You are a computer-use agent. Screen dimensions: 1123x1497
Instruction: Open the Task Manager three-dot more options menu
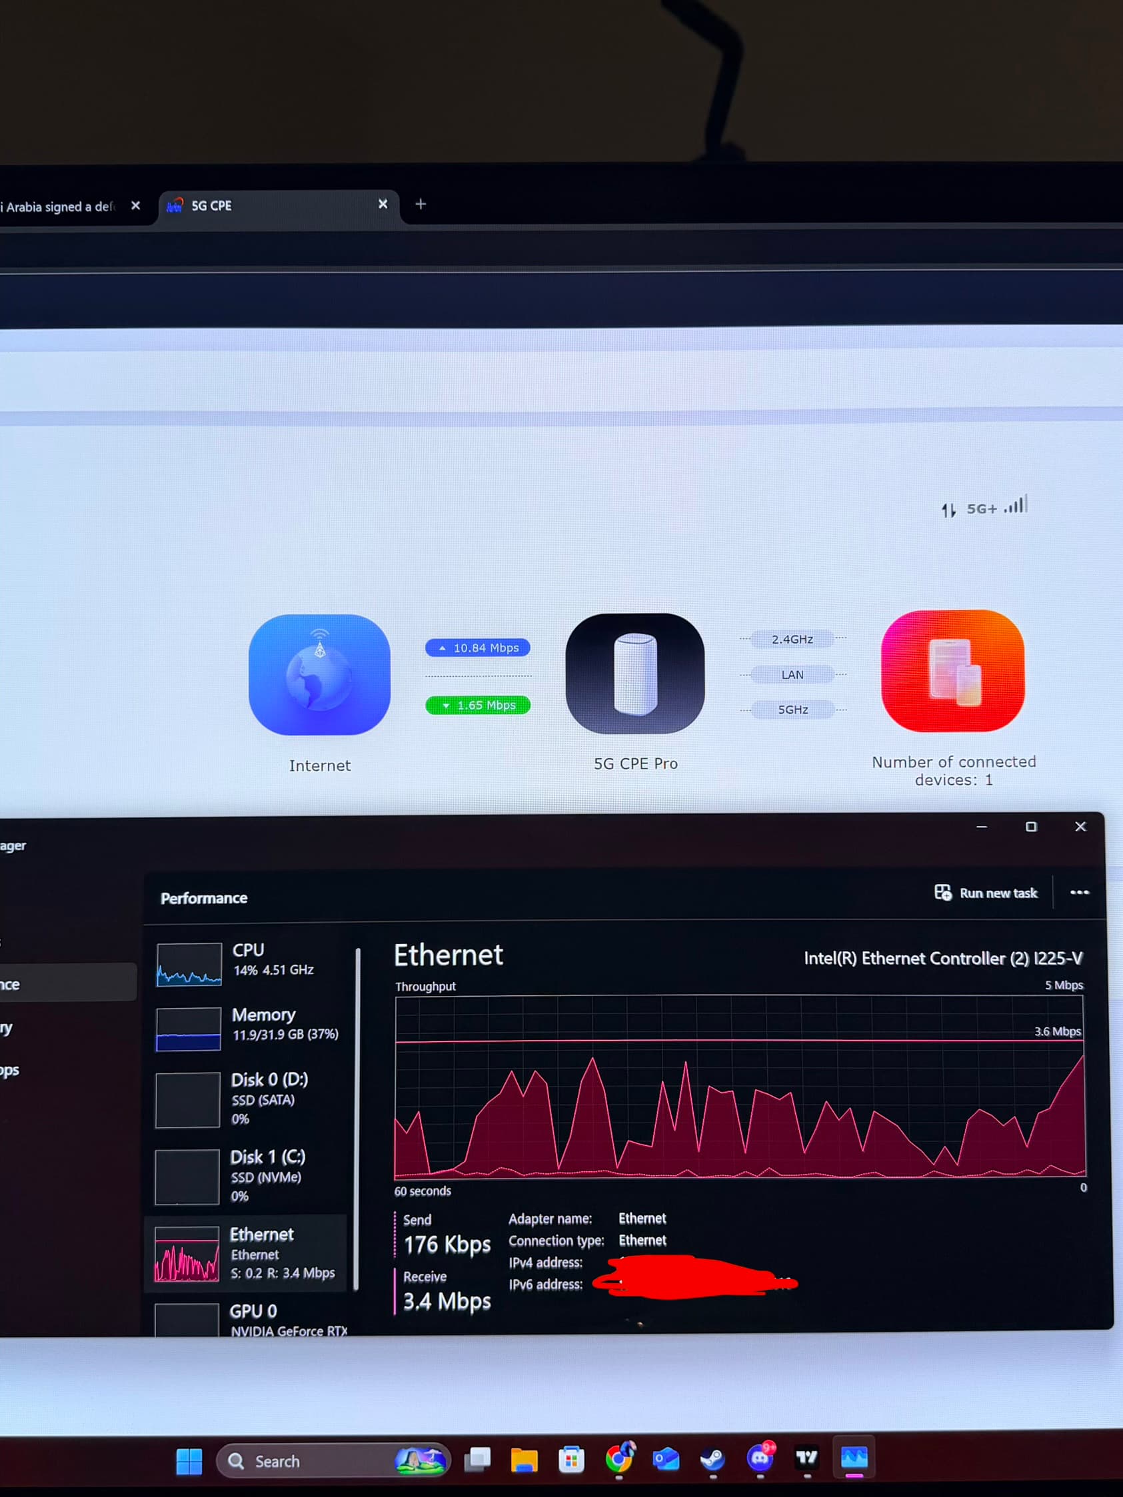(1079, 893)
